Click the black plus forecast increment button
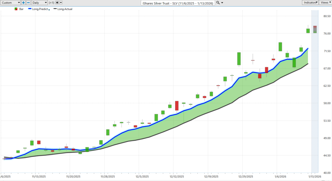The image size is (332, 181). click(x=57, y=3)
